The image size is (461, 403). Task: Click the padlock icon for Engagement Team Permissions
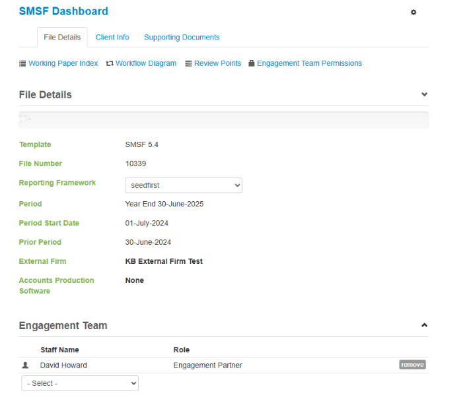[x=252, y=64]
